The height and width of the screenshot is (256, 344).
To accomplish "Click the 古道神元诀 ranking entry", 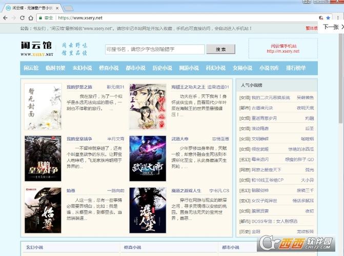I will 262,108.
